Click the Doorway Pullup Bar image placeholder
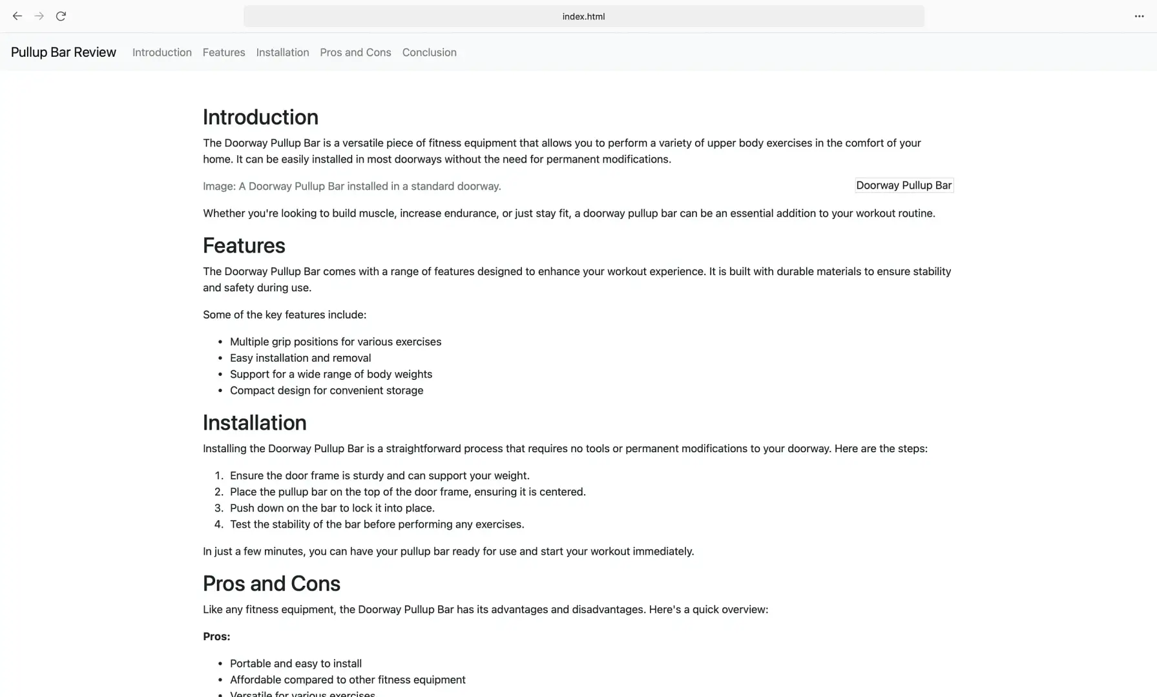Viewport: 1157px width, 697px height. click(903, 185)
